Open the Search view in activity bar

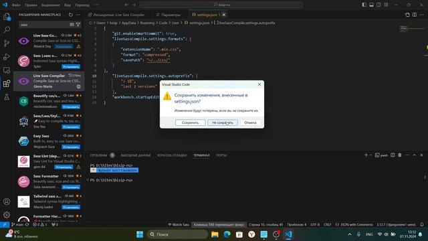pyautogui.click(x=7, y=29)
